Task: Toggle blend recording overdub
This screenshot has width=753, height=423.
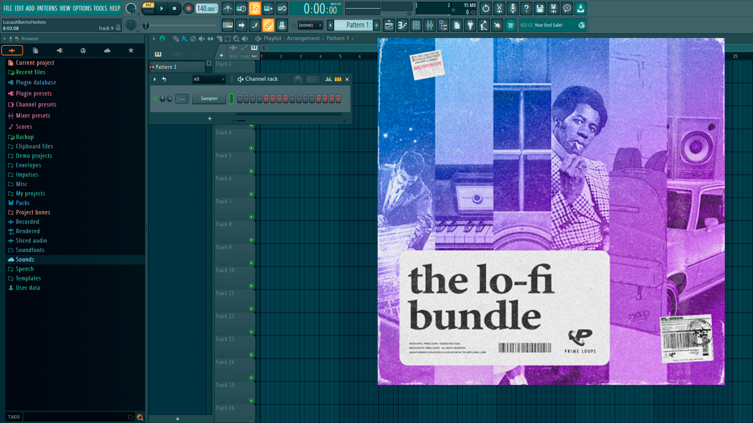Action: [268, 8]
